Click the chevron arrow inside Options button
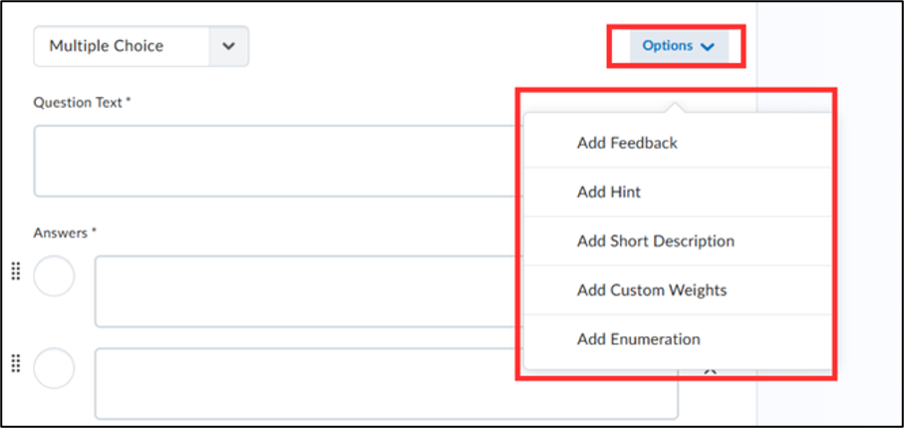905x429 pixels. point(707,47)
